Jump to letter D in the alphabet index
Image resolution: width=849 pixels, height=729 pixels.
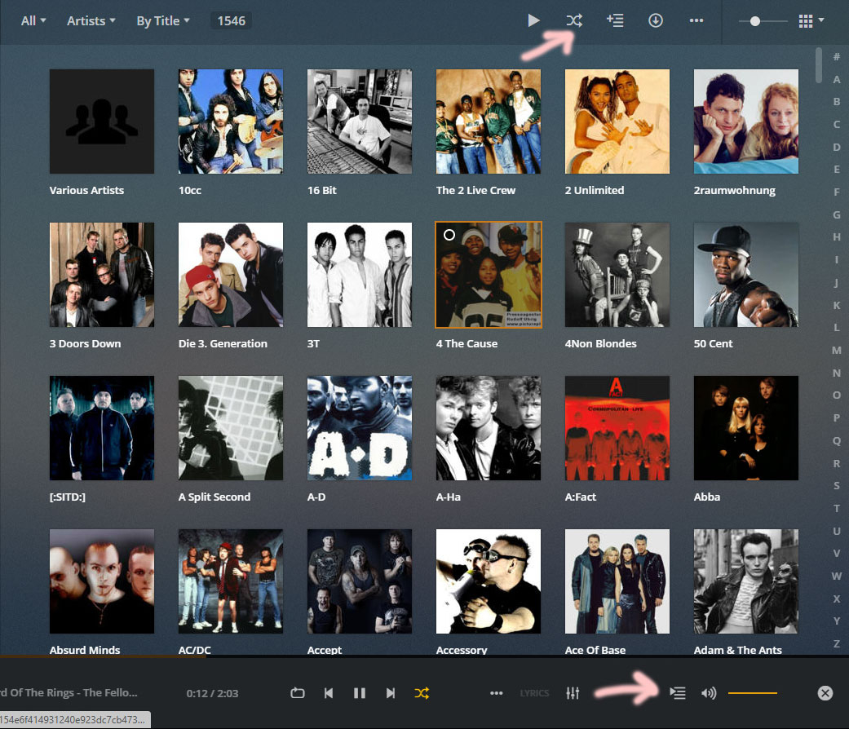(837, 148)
